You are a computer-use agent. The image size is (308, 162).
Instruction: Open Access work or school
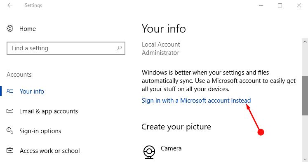tap(50, 151)
